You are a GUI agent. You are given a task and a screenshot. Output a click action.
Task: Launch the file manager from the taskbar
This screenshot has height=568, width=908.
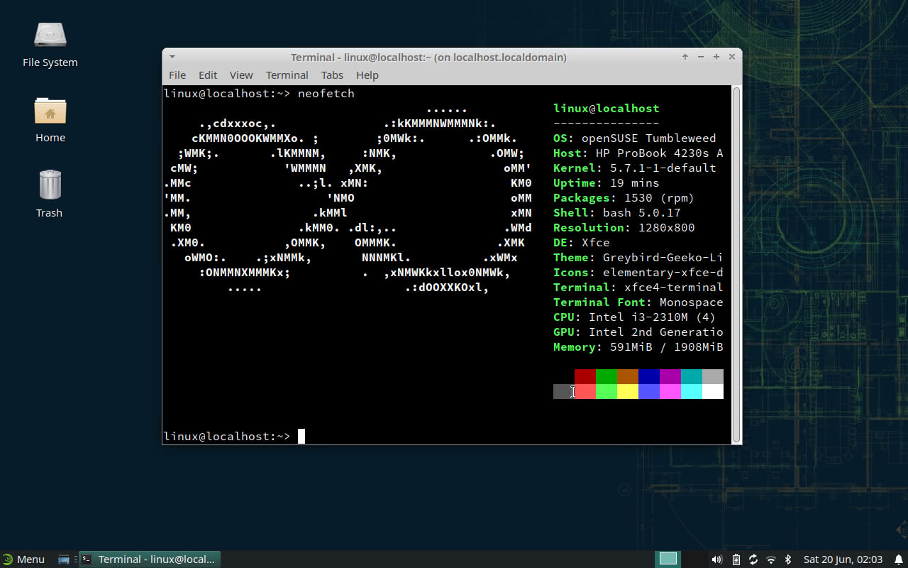64,559
